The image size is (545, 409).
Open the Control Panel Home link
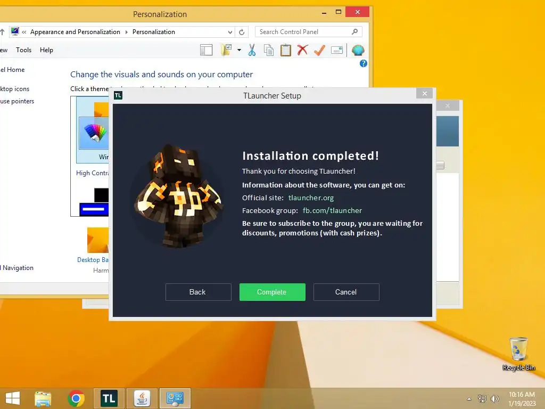click(x=13, y=70)
